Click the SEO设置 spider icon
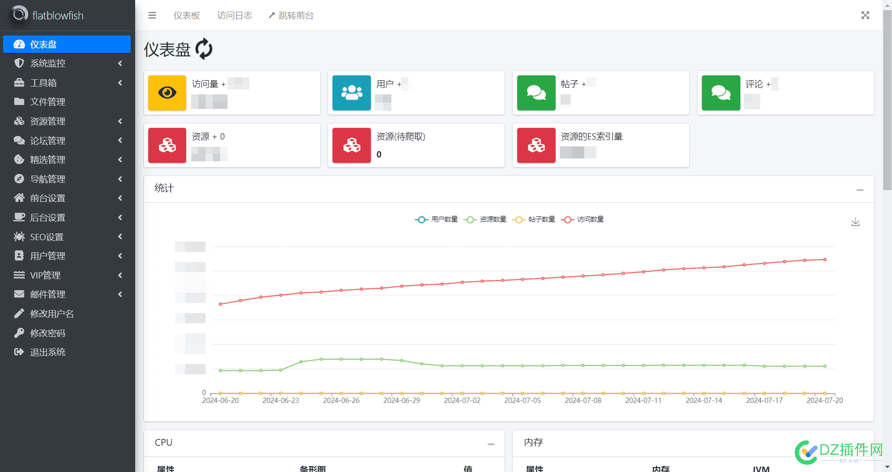 [19, 237]
